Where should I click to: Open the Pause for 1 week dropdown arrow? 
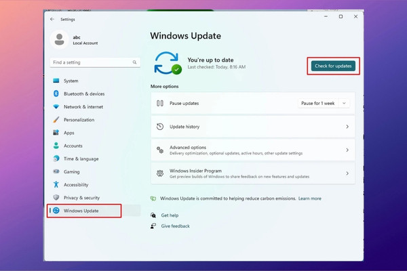[x=344, y=103]
